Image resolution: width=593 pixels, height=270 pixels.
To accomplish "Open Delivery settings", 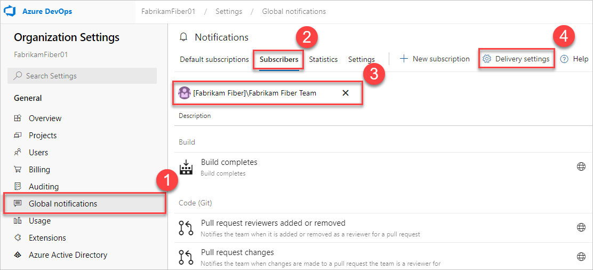I will point(516,59).
